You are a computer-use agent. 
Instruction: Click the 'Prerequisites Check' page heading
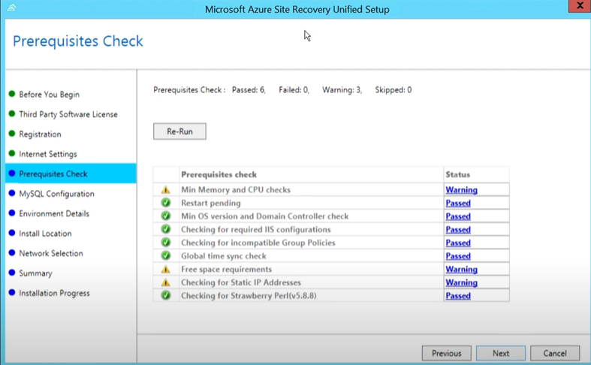pyautogui.click(x=78, y=41)
